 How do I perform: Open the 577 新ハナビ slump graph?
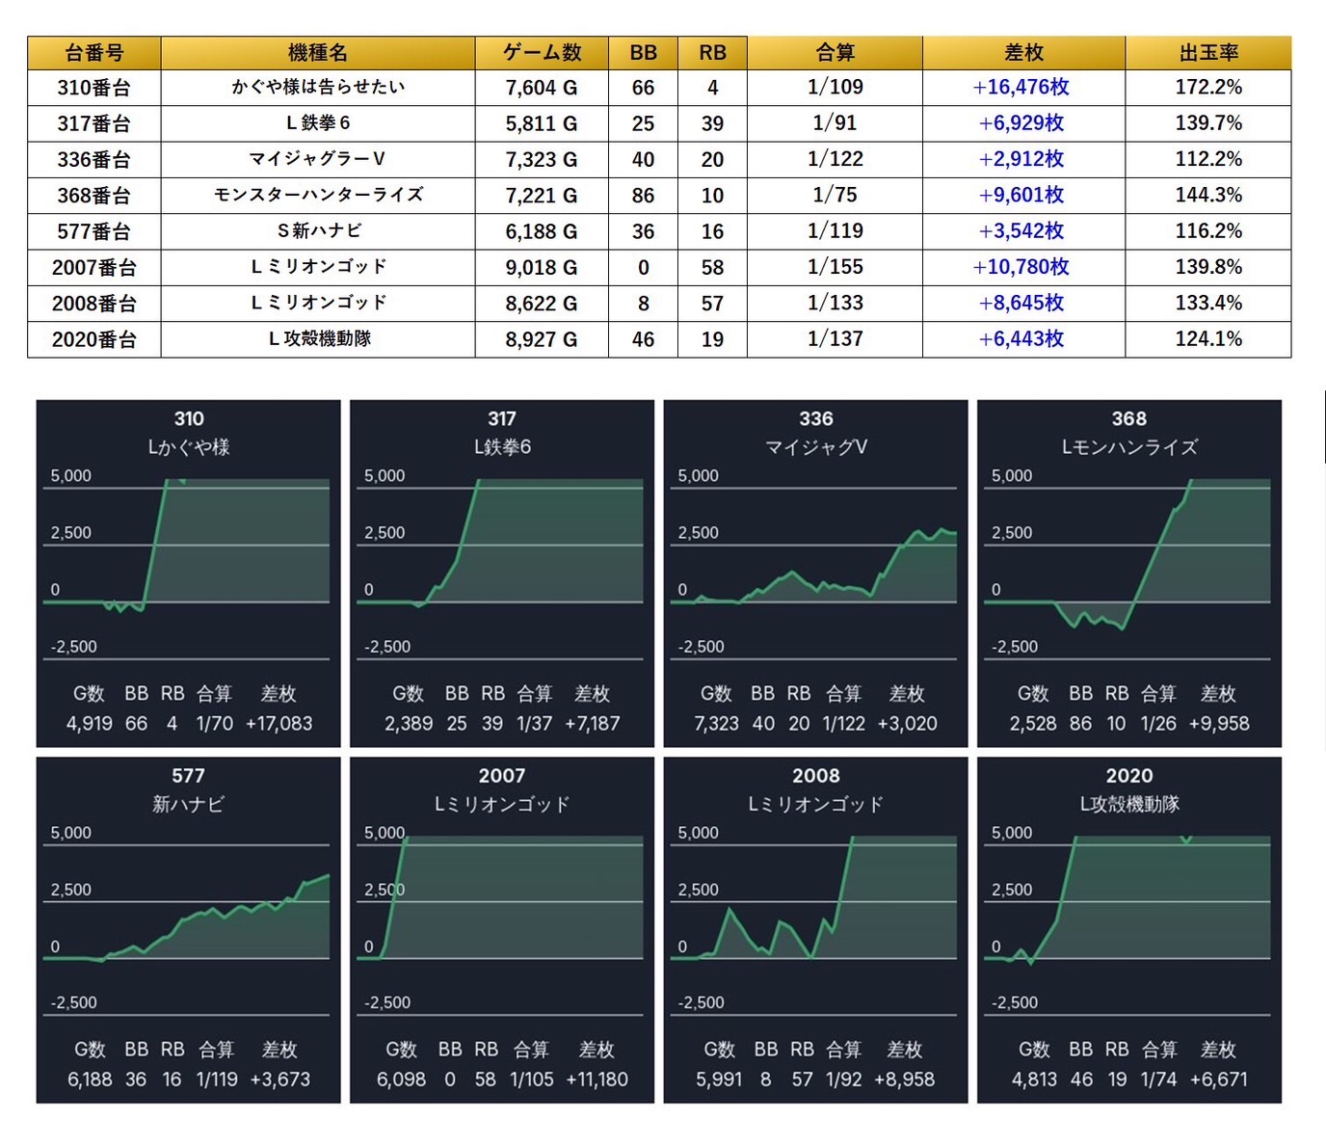coord(188,930)
